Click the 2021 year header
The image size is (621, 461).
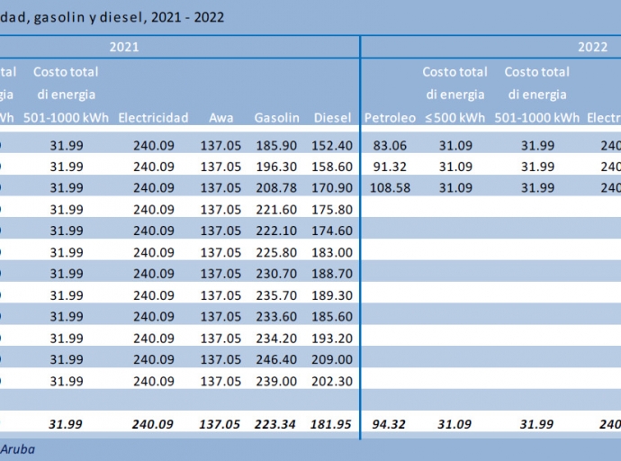tap(124, 47)
